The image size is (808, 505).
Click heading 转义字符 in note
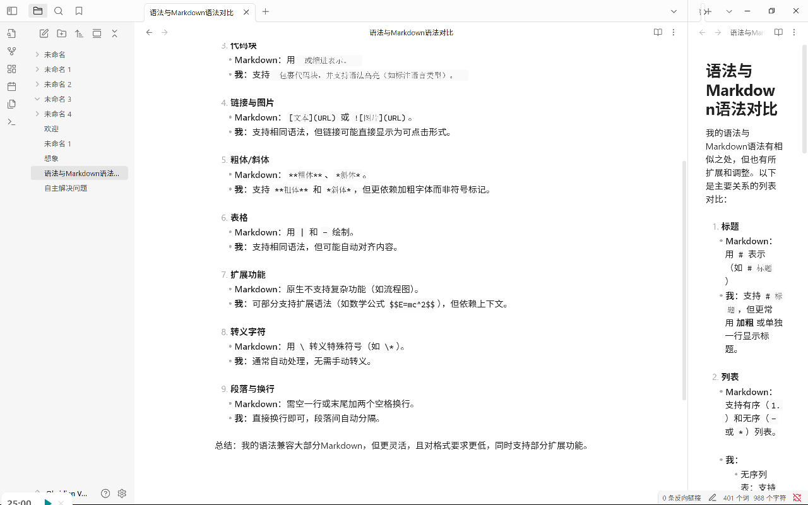pyautogui.click(x=247, y=332)
